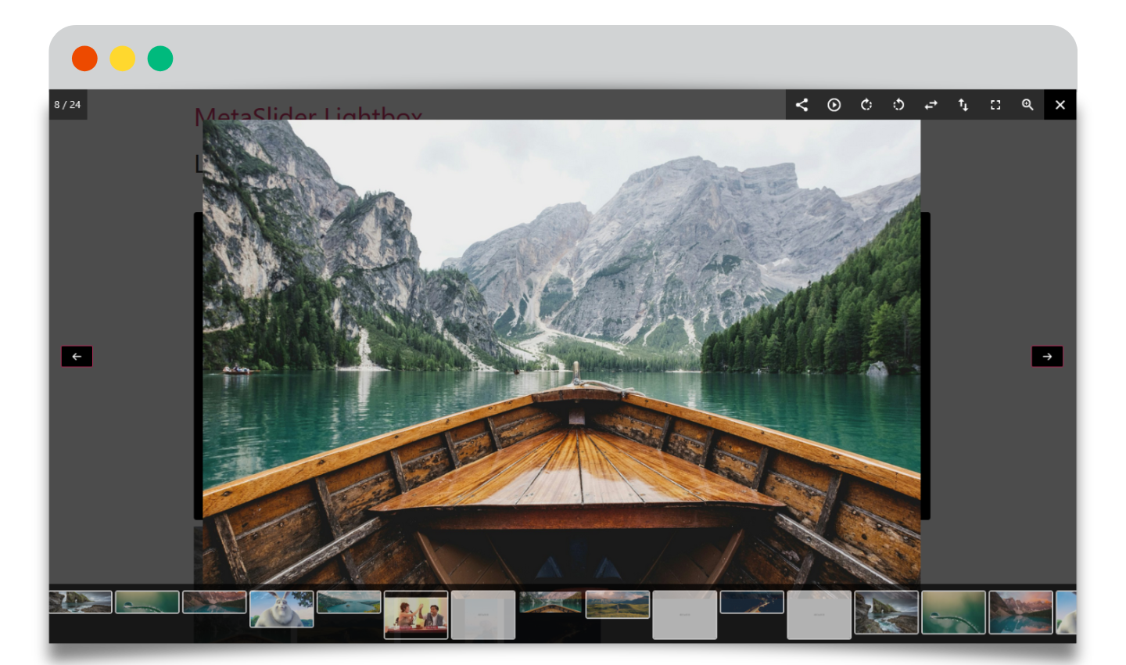
Task: Click the main boat on lake image
Action: pos(561,352)
